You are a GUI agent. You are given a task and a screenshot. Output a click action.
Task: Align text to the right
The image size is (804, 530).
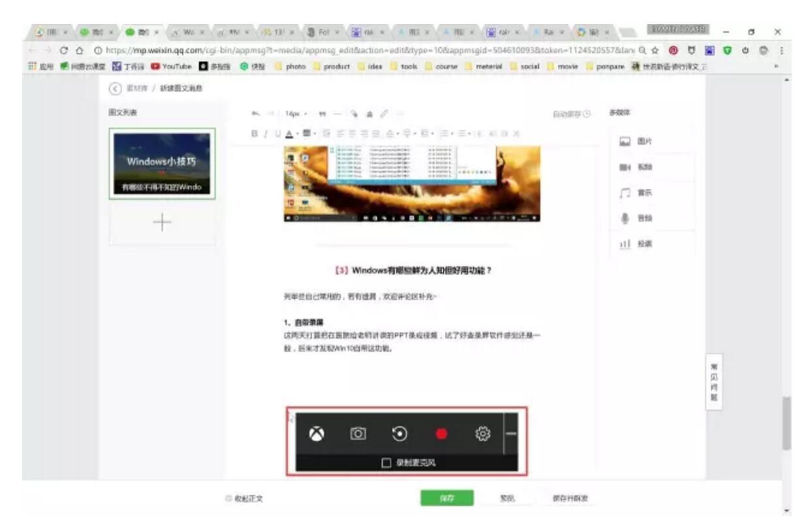(364, 133)
